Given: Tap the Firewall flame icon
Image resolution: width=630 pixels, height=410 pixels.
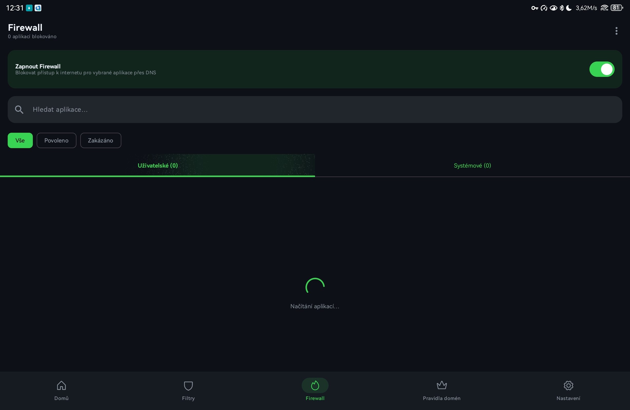Looking at the screenshot, I should point(315,386).
